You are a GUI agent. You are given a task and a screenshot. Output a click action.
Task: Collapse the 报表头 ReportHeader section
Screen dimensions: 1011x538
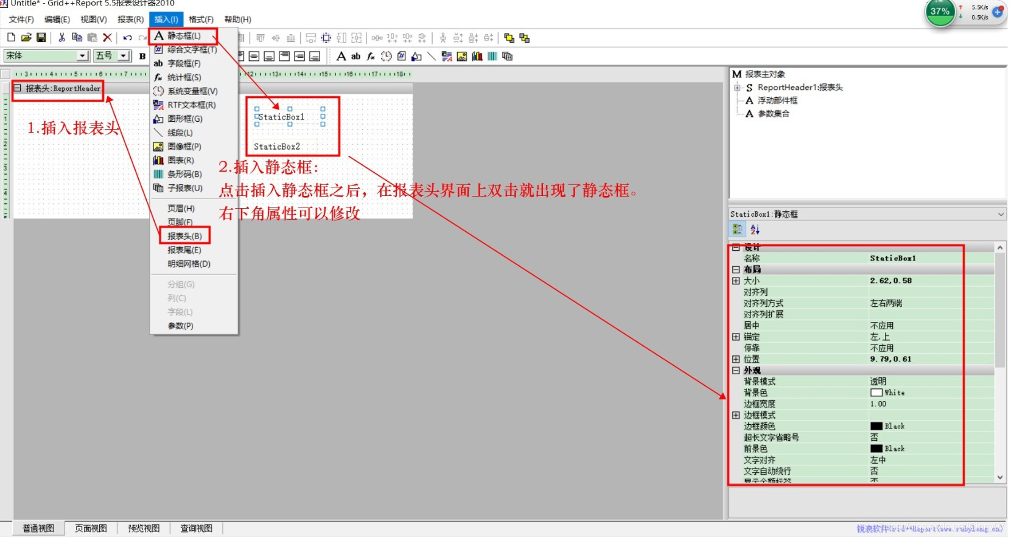(x=18, y=88)
